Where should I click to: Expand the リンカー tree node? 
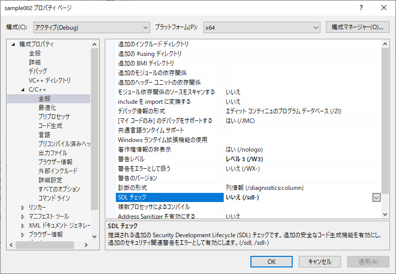pyautogui.click(x=23, y=208)
